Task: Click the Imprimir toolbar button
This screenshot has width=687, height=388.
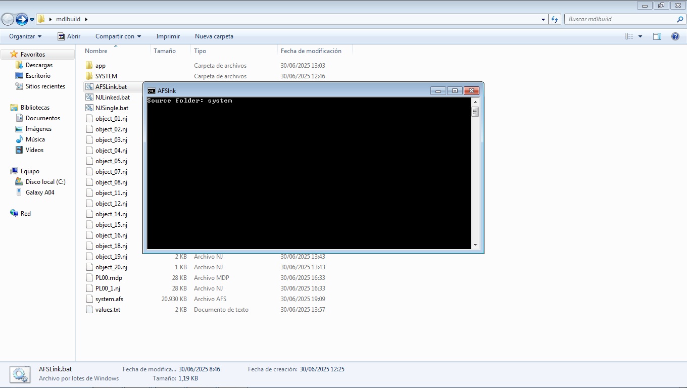Action: 168,36
